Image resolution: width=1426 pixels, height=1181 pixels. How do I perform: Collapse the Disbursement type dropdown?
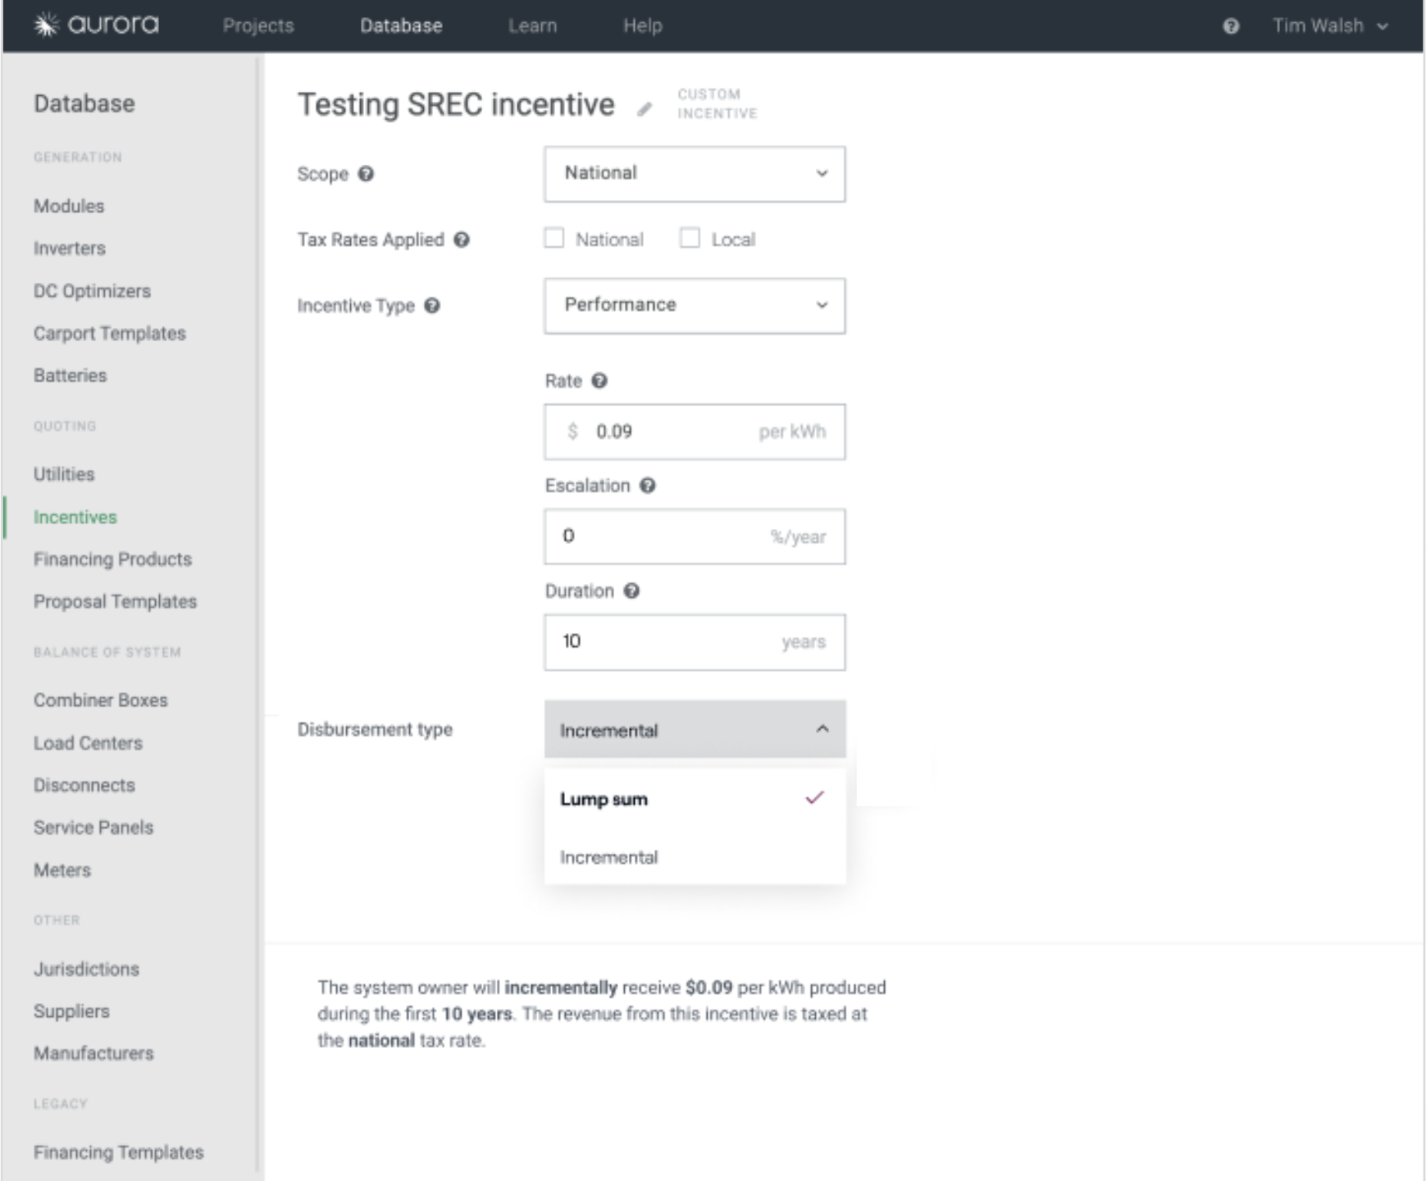point(694,730)
